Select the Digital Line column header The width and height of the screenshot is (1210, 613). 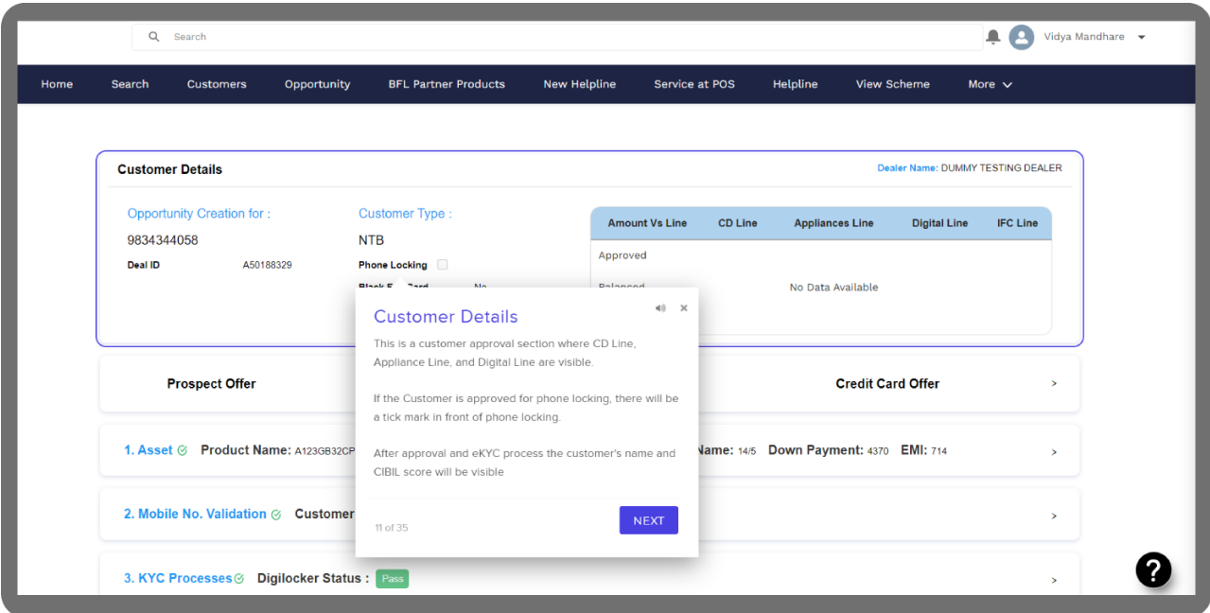pos(939,223)
